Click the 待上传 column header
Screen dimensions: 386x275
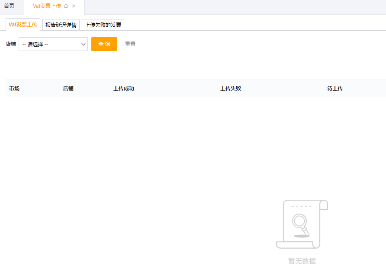click(x=335, y=89)
